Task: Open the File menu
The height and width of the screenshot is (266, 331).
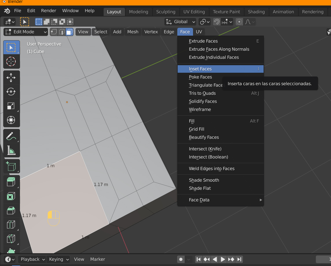Action: (18, 10)
